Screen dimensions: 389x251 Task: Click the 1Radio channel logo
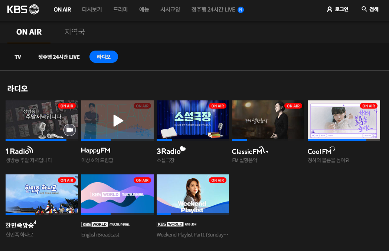pos(19,151)
